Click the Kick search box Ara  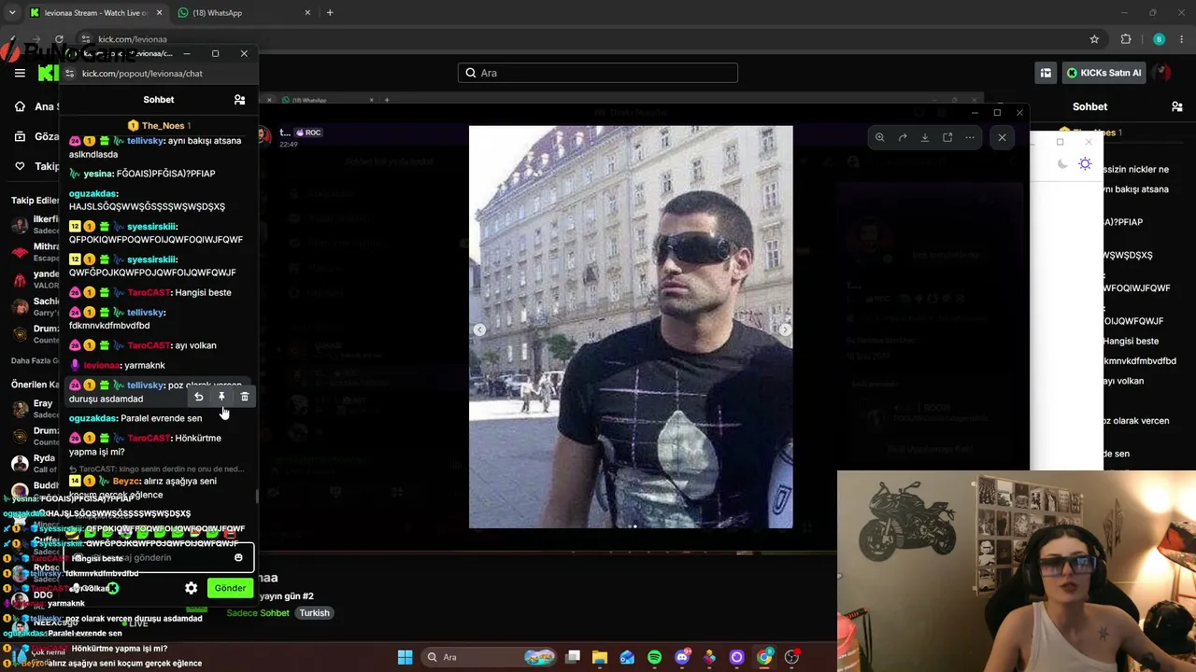pos(598,73)
